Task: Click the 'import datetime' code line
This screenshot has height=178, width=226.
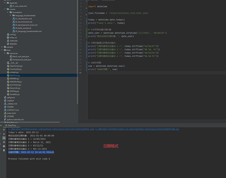Action: [98, 6]
